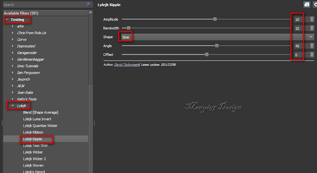Click the magnifier icon in the search box
Viewport: 317px width, 173px height.
pyautogui.click(x=89, y=4)
